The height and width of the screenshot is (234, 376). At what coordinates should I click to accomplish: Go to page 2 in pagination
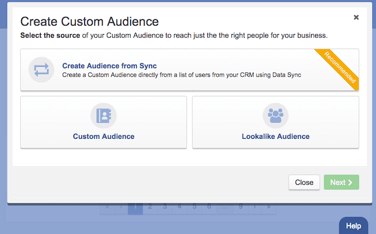point(150,206)
